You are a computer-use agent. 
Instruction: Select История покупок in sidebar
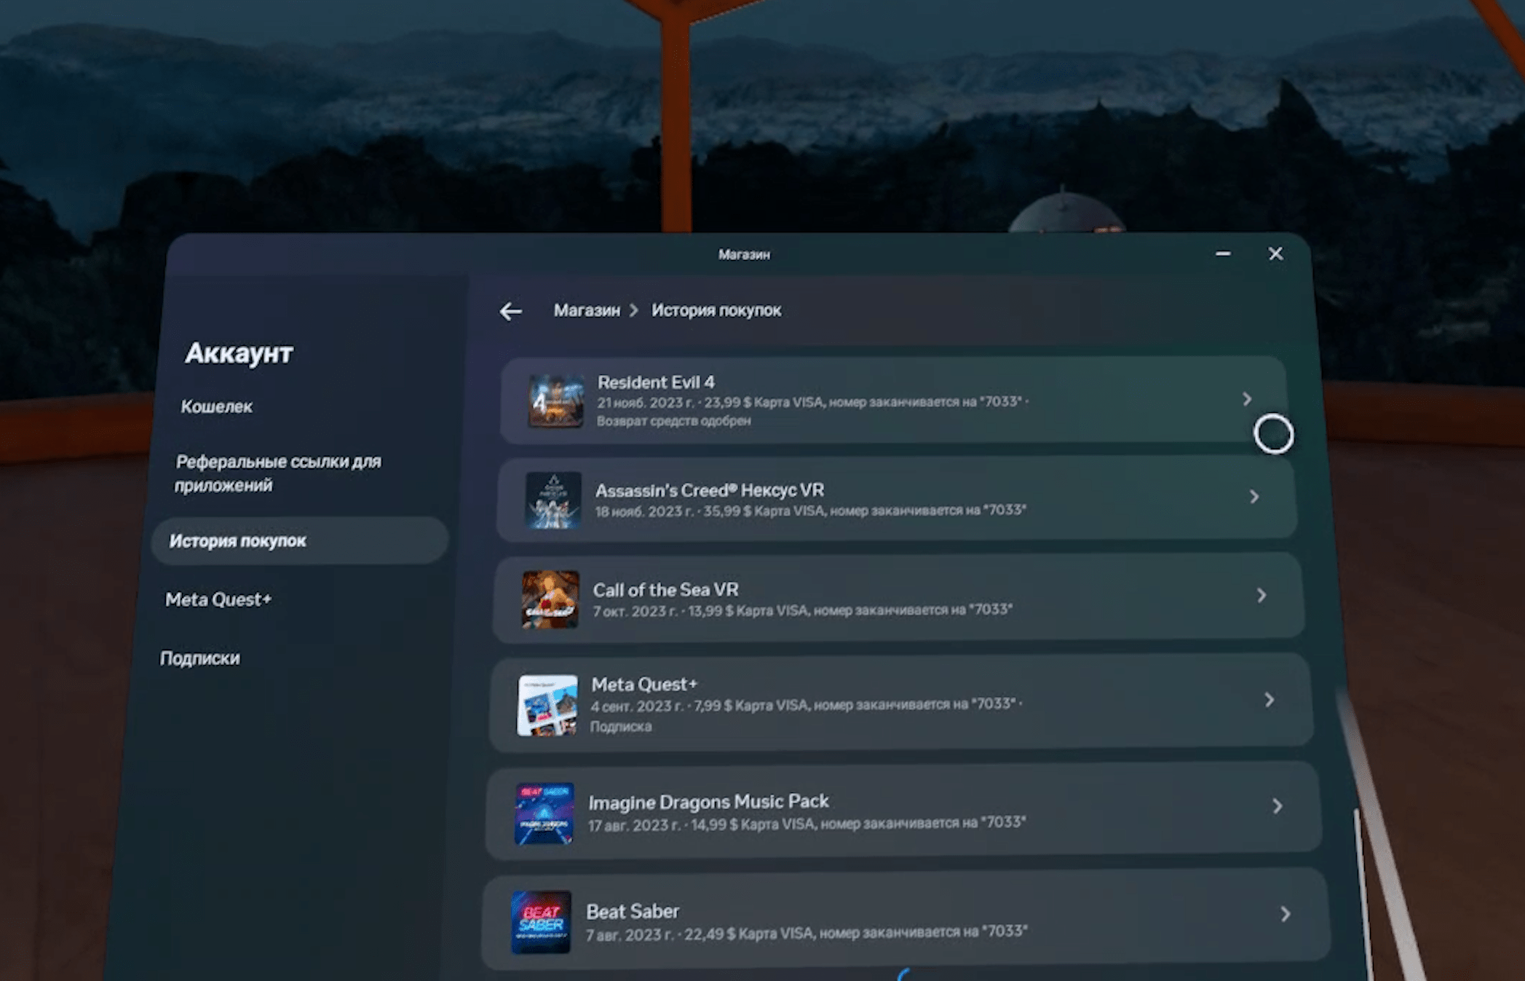click(x=238, y=541)
